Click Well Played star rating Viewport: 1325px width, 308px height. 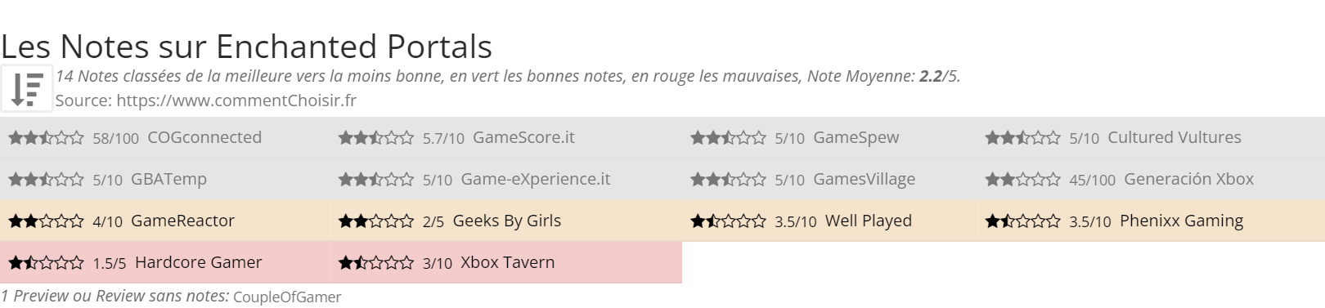pos(728,221)
